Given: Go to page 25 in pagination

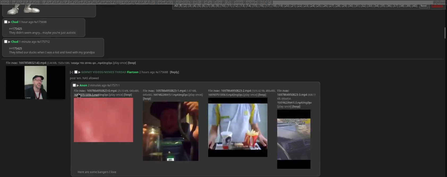Looking at the screenshot, I should point(318,6).
